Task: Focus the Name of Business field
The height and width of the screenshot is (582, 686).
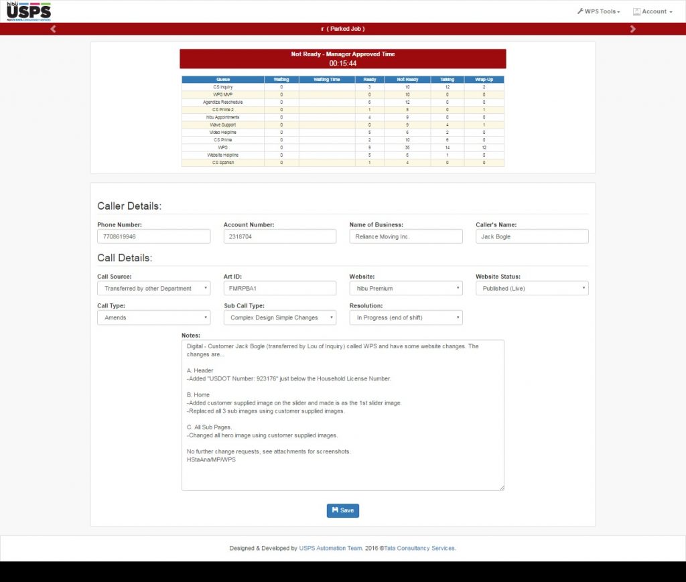Action: click(405, 236)
